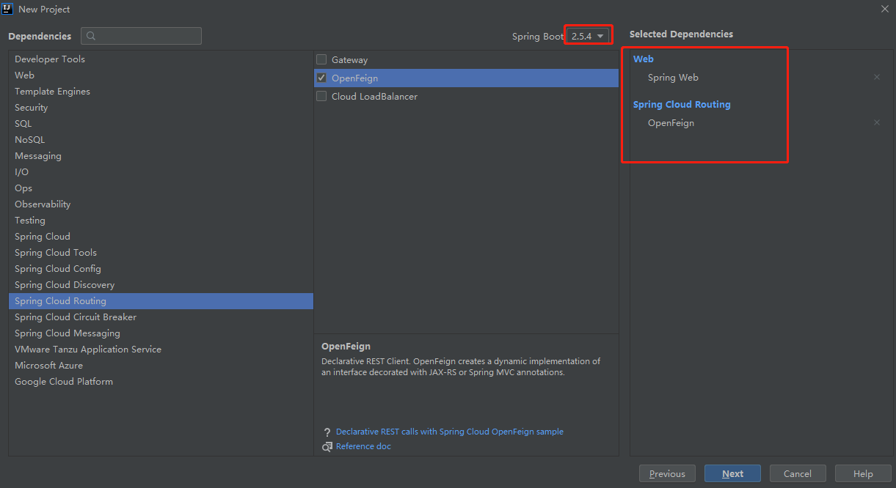Select Template Engines category
Viewport: 896px width, 488px height.
click(161, 92)
